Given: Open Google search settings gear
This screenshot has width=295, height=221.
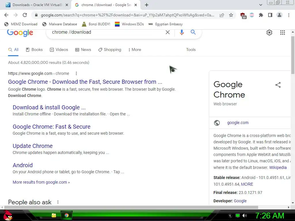Looking at the screenshot, I should pos(269,33).
